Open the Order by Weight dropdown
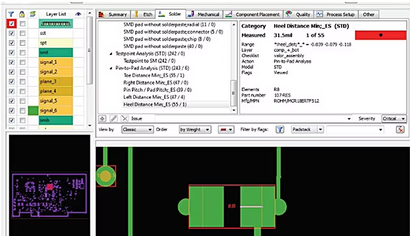This screenshot has height=236, width=410. tap(195, 129)
